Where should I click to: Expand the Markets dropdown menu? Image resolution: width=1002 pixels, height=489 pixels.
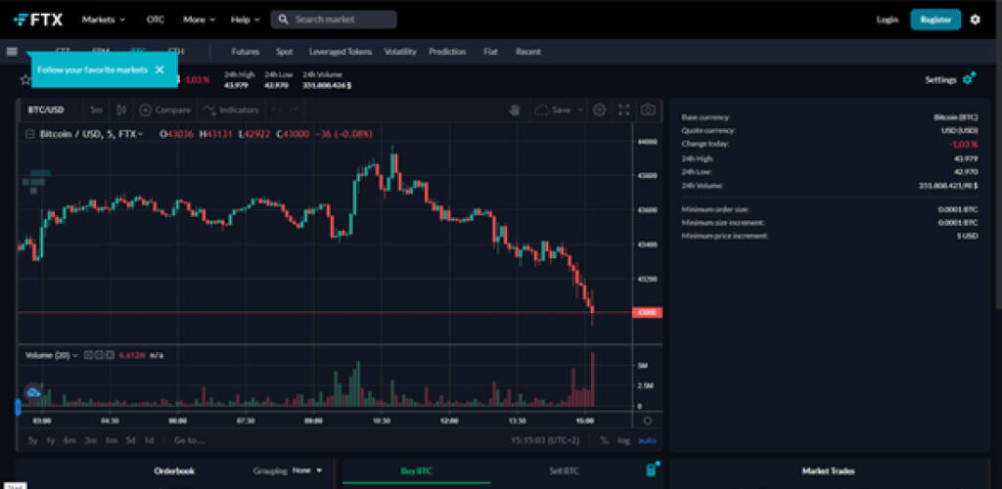(x=104, y=20)
